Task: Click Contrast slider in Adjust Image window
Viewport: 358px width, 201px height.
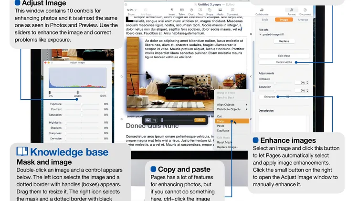Action: (x=82, y=109)
